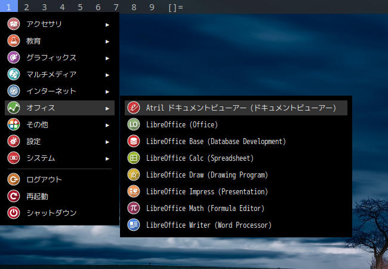Select the 設定 text label
The width and height of the screenshot is (388, 269).
pos(33,142)
